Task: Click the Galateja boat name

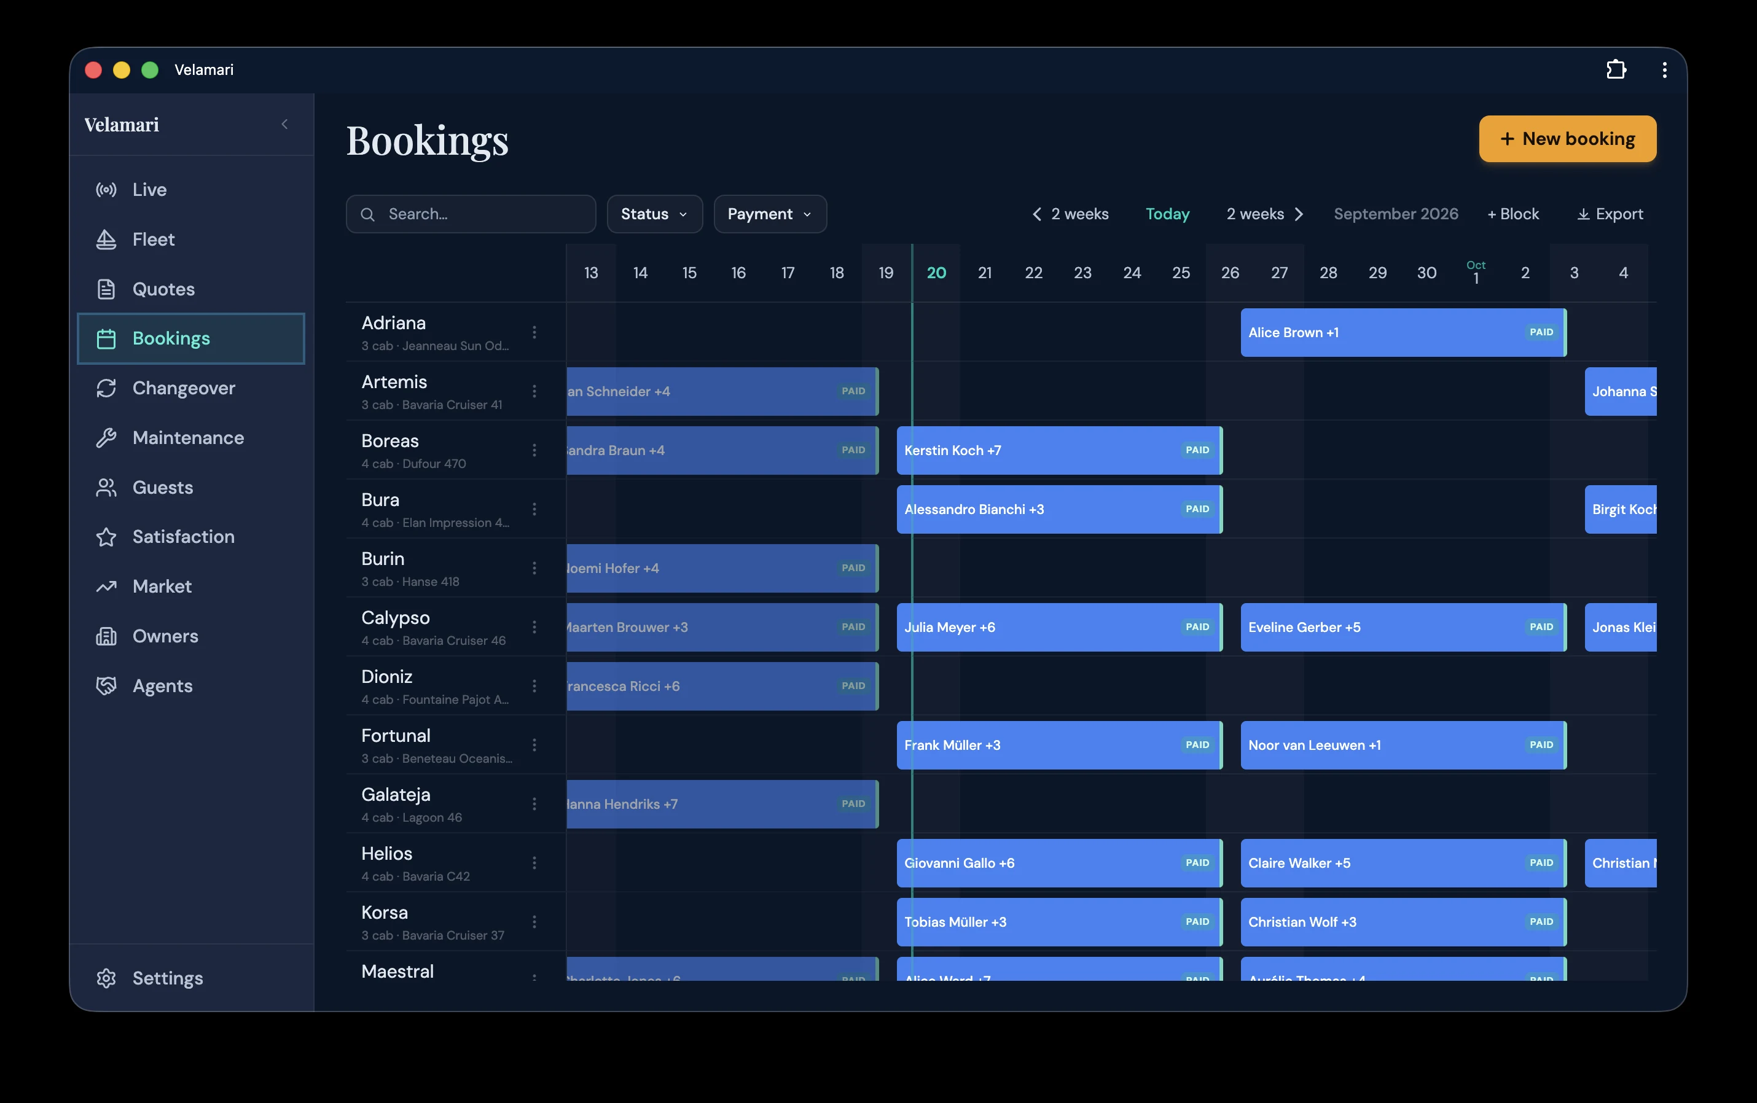Action: pyautogui.click(x=396, y=795)
